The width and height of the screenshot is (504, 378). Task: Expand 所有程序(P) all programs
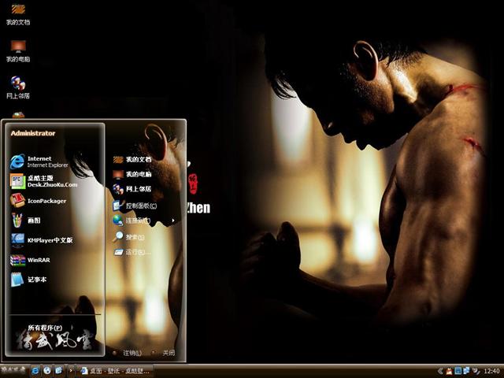pyautogui.click(x=45, y=328)
